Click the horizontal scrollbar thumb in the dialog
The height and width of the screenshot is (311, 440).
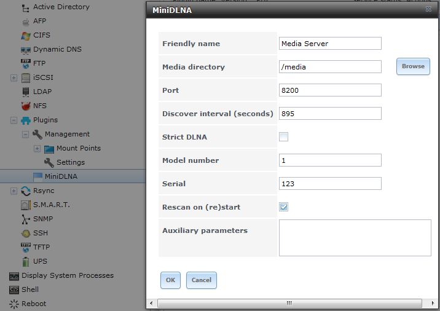pyautogui.click(x=289, y=303)
